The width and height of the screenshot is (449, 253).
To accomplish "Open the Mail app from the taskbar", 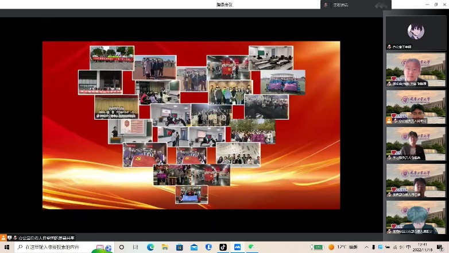I will click(x=194, y=247).
